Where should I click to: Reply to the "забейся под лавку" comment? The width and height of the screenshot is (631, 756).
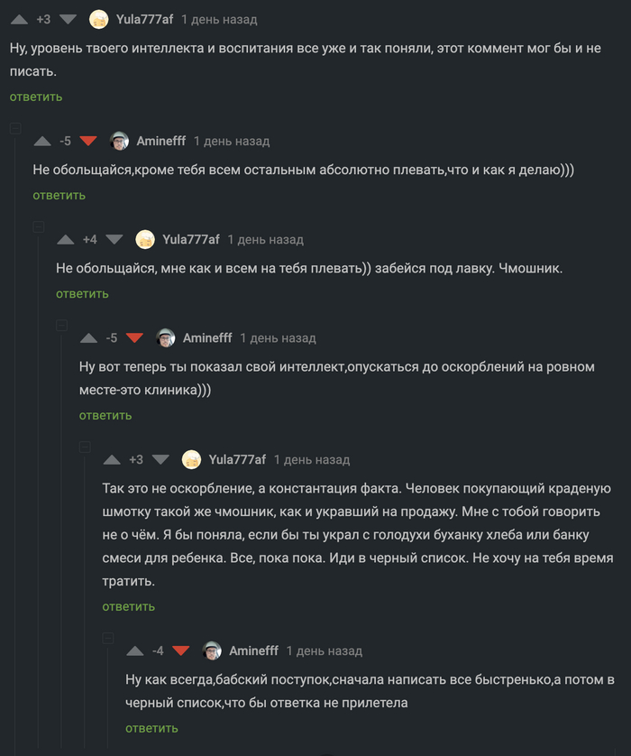(82, 293)
